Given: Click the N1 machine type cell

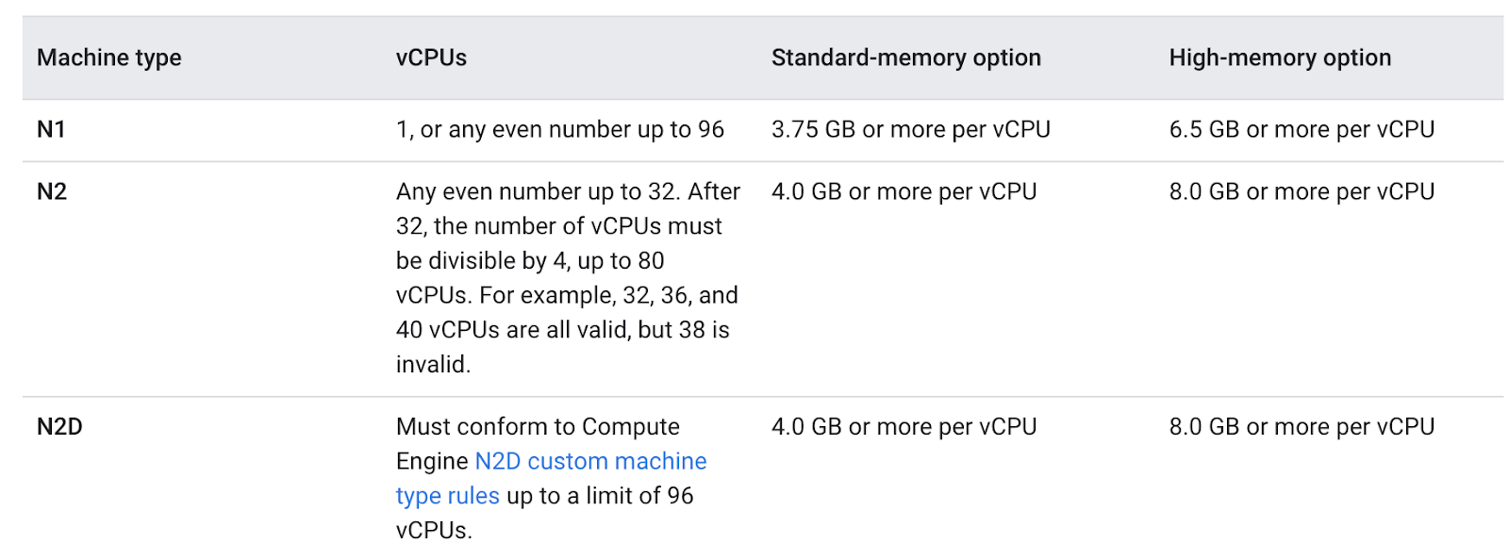Looking at the screenshot, I should point(51,129).
